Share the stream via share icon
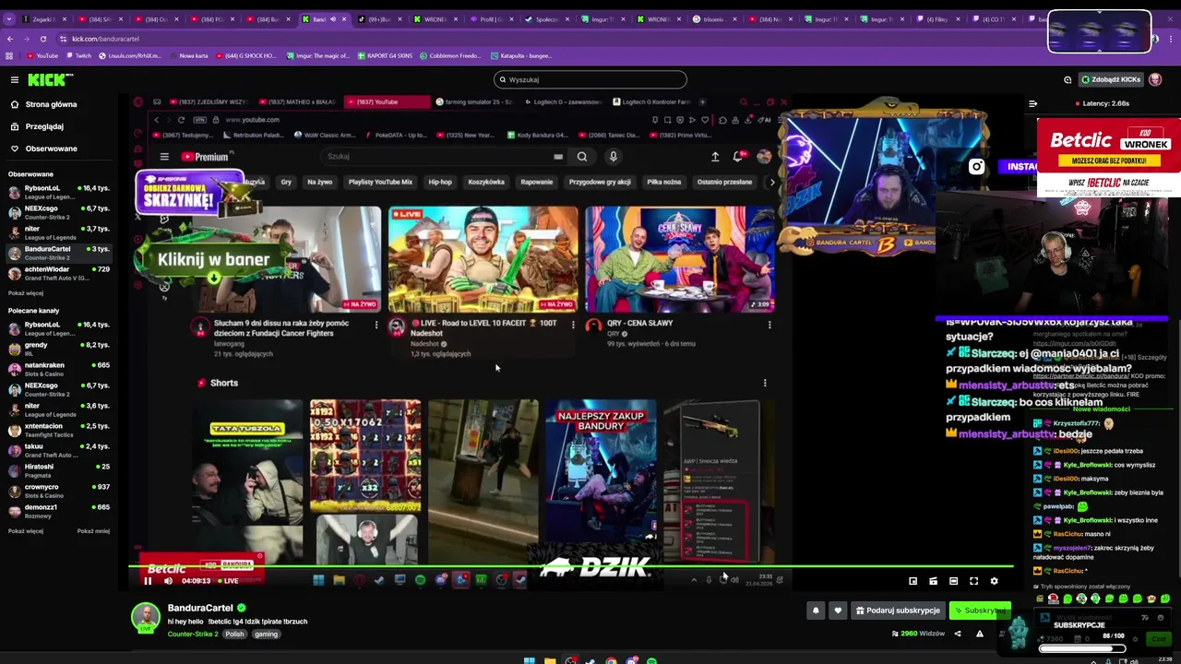The image size is (1181, 664). click(957, 634)
